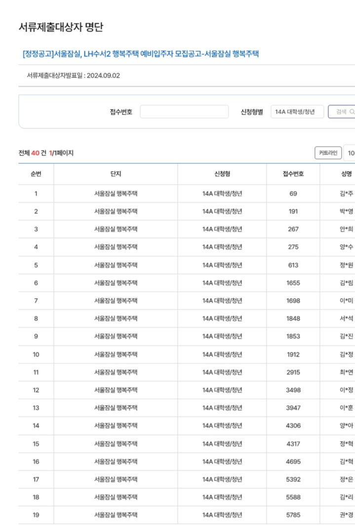
Task: Select receipt number 3498 cell
Action: pos(293,390)
